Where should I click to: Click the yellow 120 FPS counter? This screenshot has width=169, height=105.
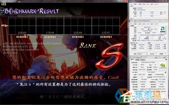(x=4, y=4)
